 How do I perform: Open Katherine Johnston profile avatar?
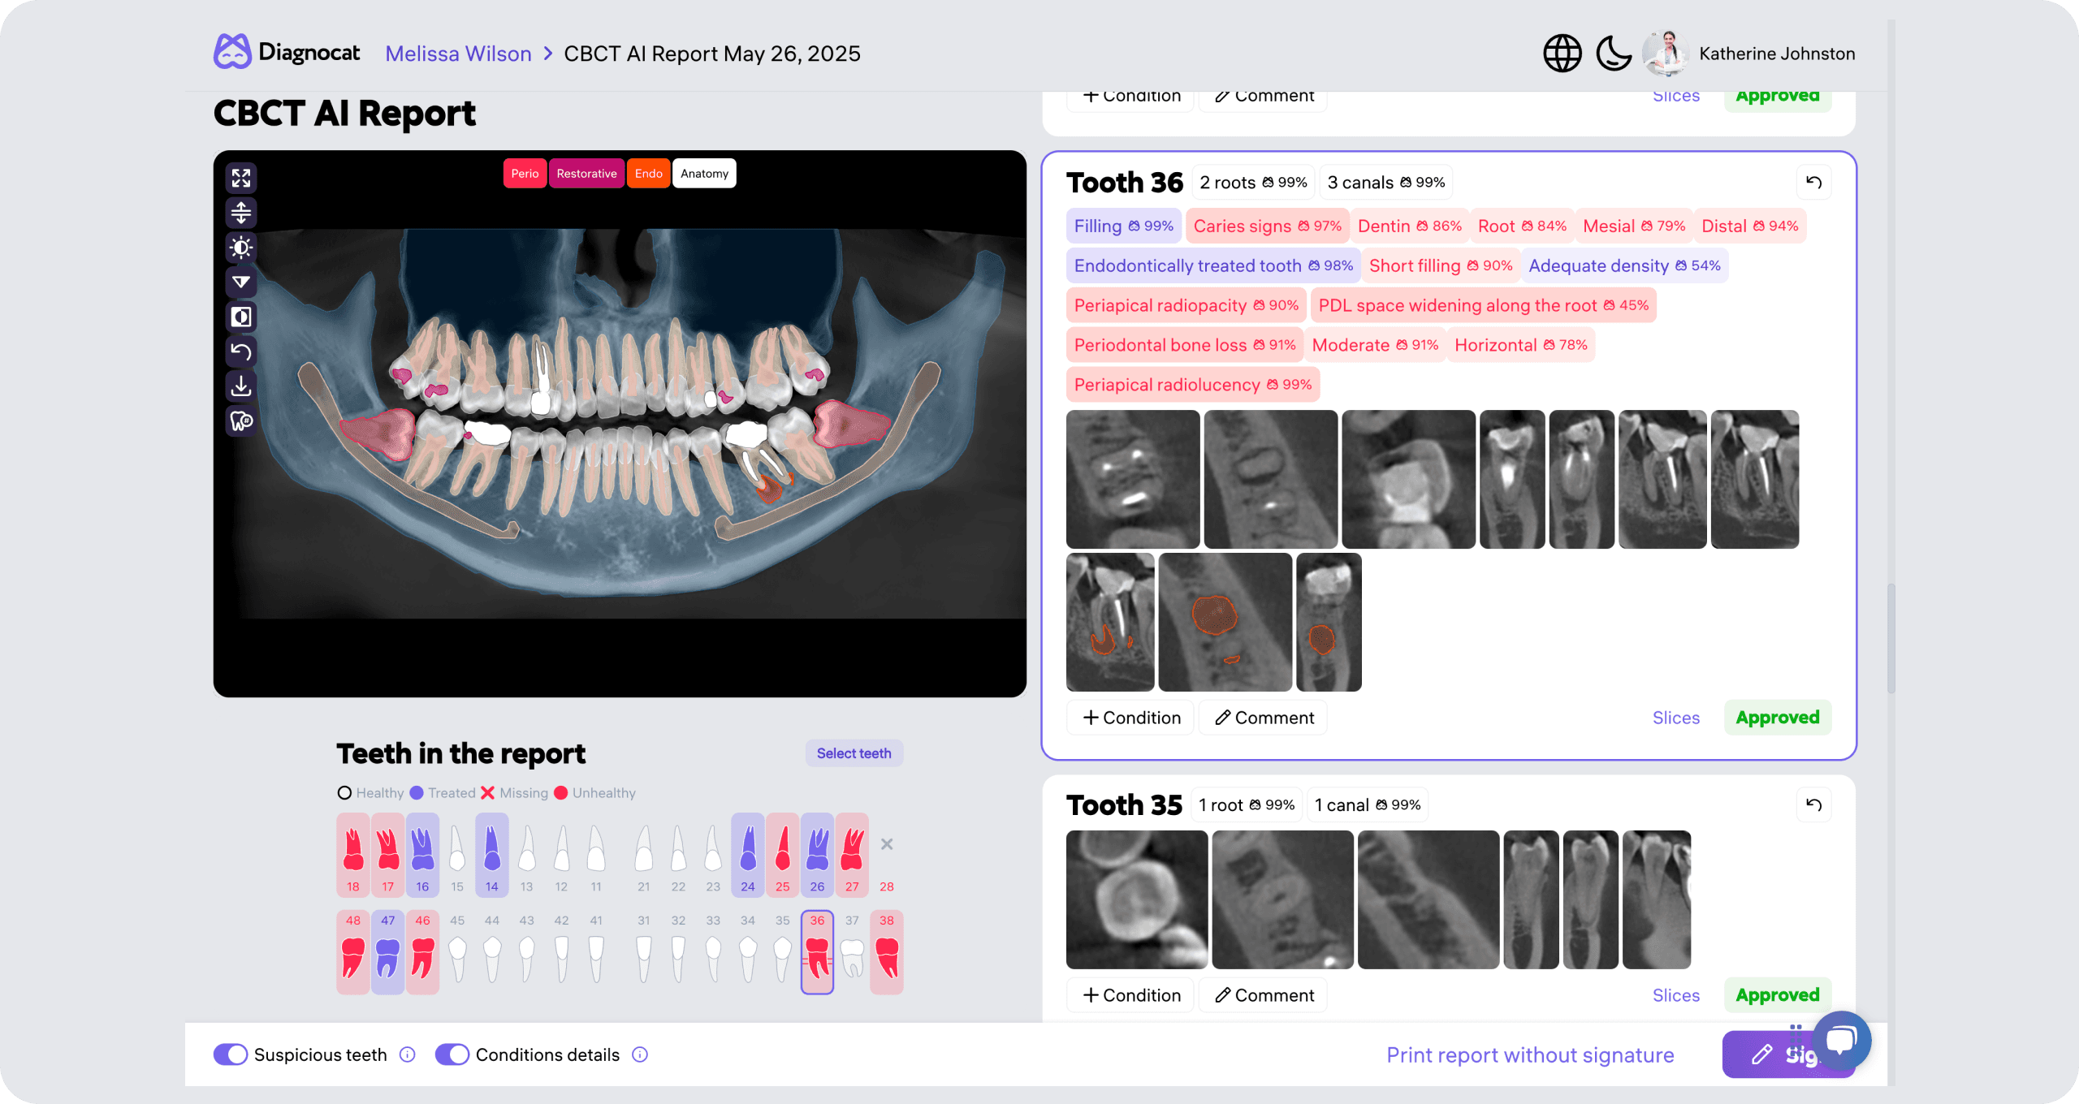click(1665, 54)
